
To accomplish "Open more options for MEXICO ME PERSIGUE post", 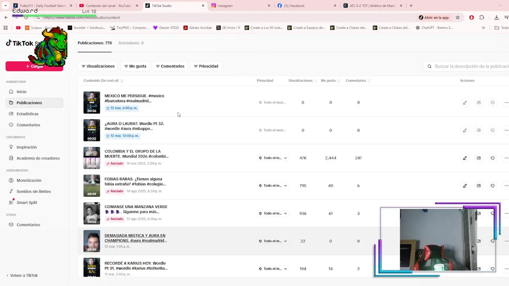I will (506, 102).
